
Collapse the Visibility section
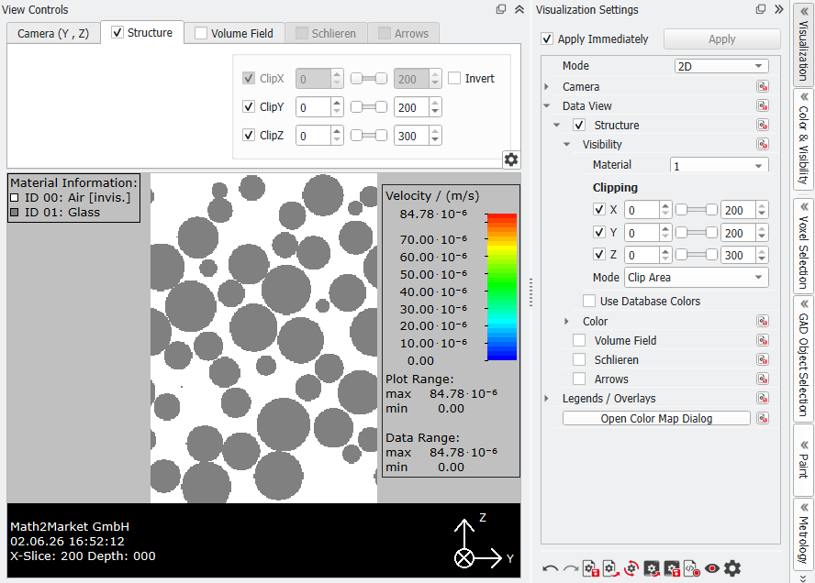click(567, 144)
